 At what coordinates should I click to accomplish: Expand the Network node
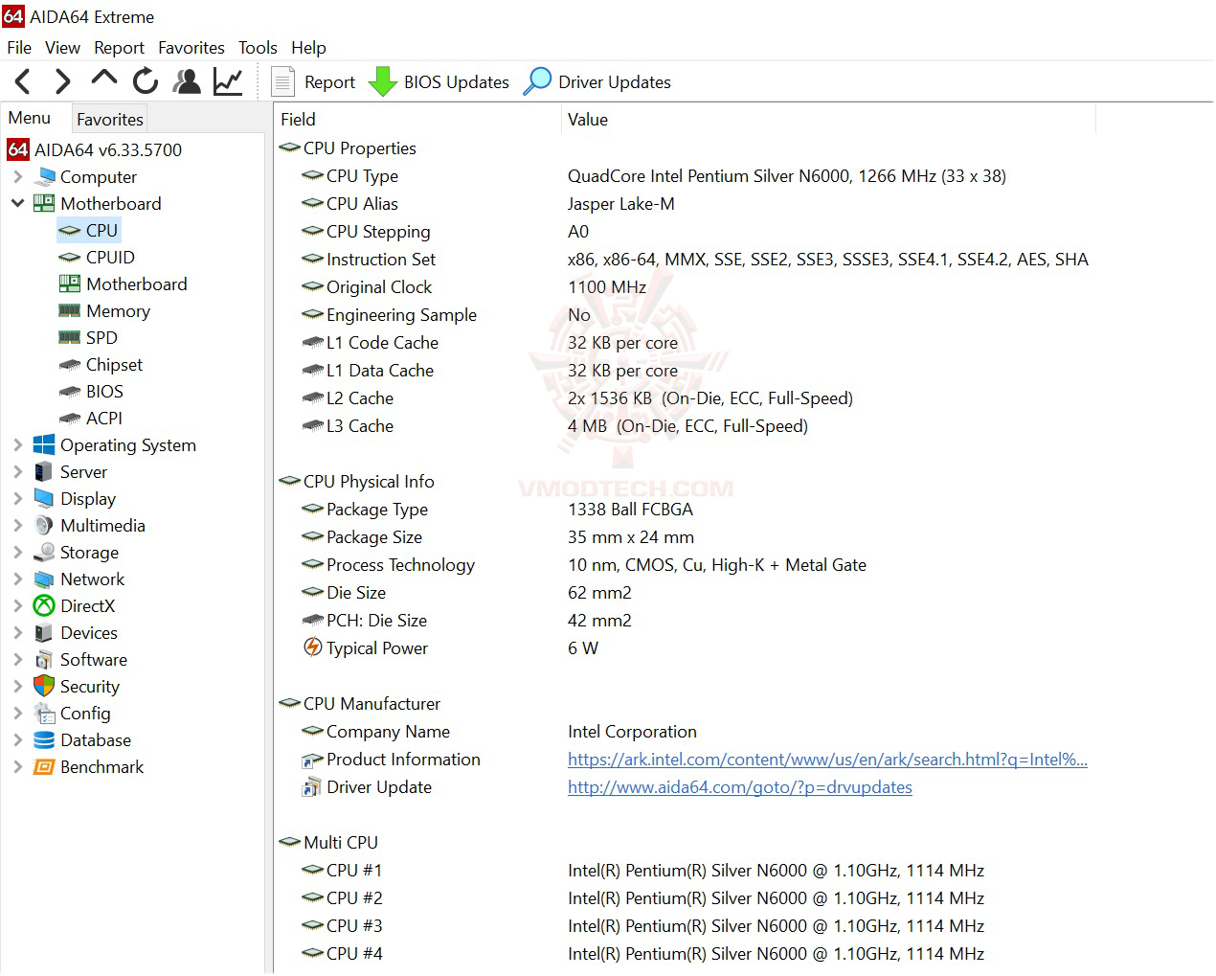[x=17, y=579]
